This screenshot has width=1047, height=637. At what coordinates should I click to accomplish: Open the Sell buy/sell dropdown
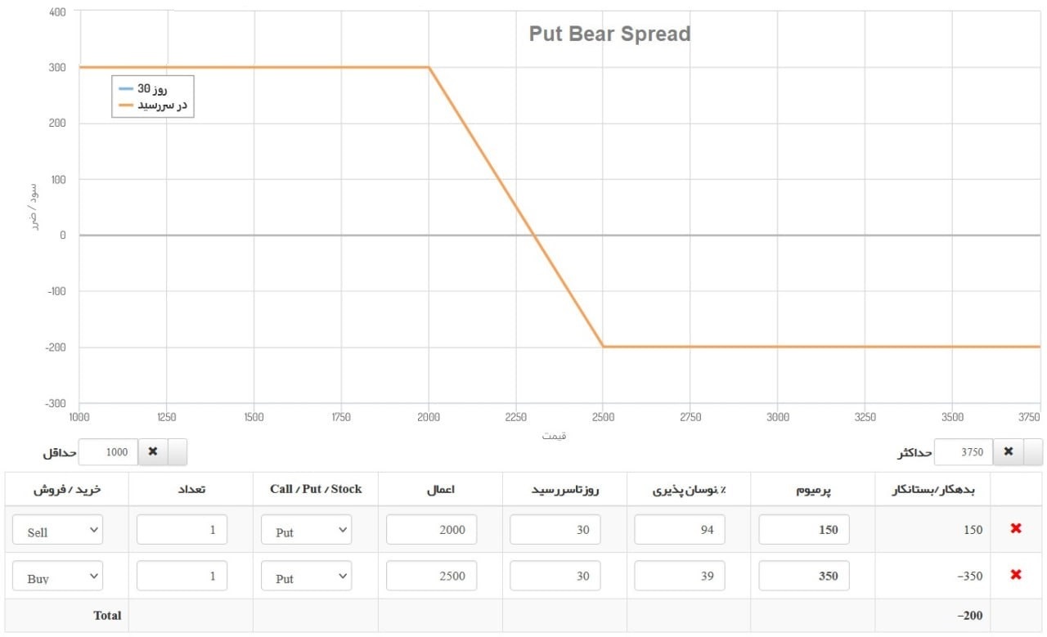(x=58, y=530)
